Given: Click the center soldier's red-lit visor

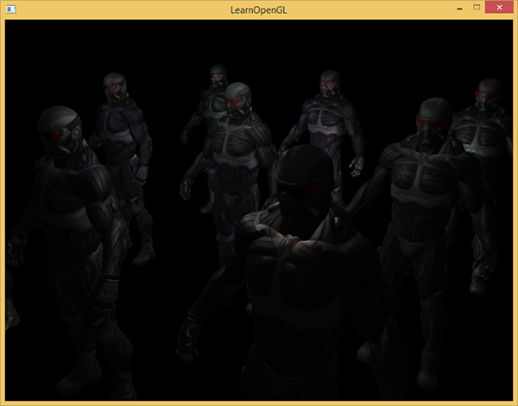Looking at the screenshot, I should coord(237,105).
